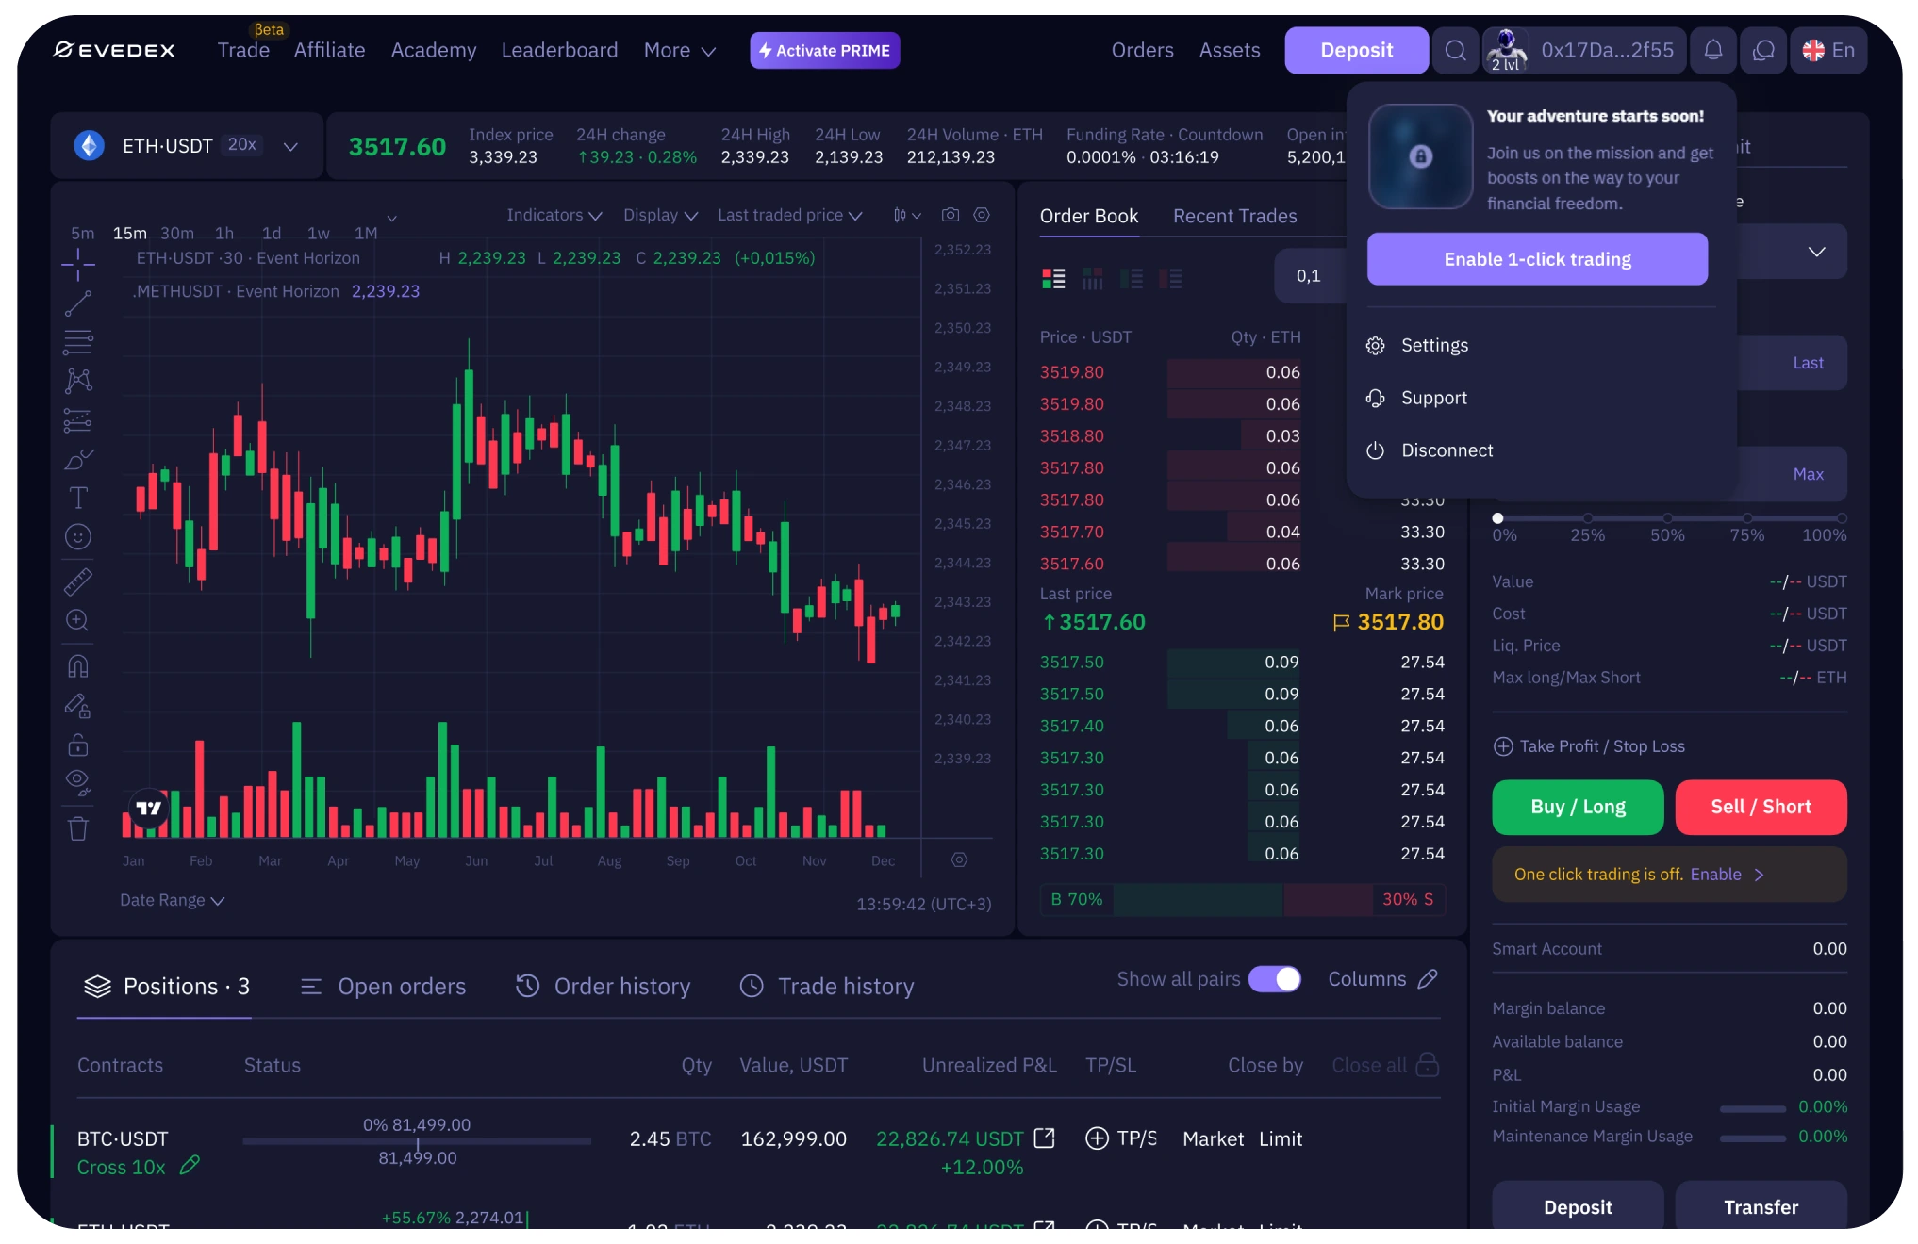Set order size slider to 75%
The image size is (1918, 1244).
(1747, 518)
